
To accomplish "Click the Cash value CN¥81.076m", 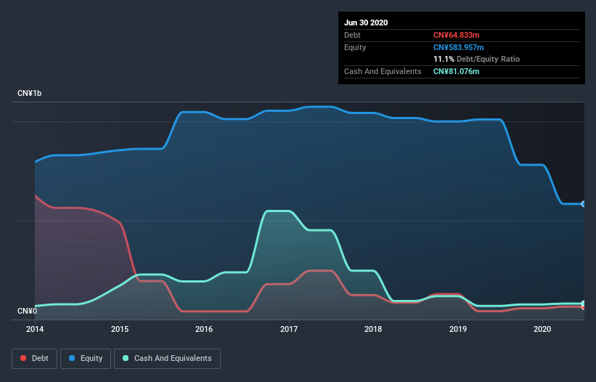I will [x=456, y=71].
